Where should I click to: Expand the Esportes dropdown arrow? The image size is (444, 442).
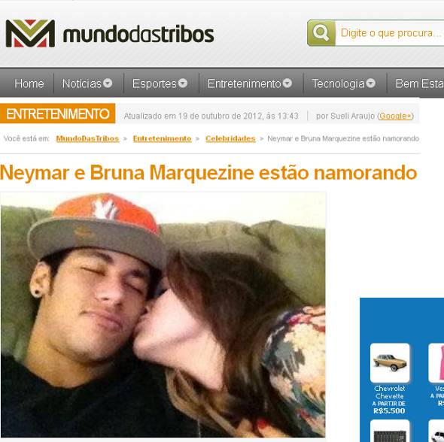pos(183,83)
